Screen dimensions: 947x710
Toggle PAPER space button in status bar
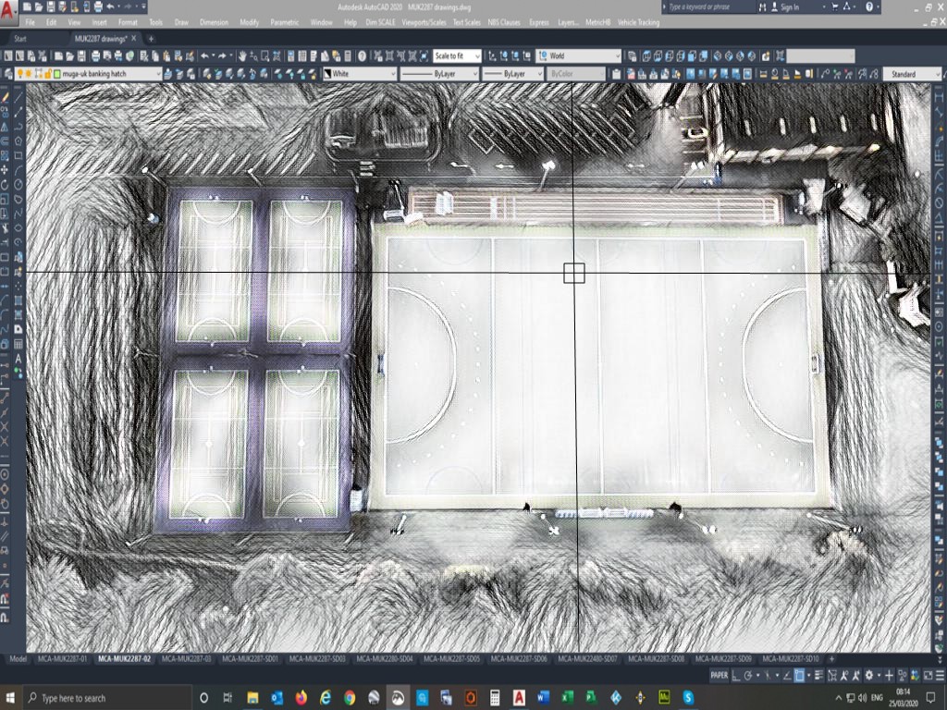719,676
